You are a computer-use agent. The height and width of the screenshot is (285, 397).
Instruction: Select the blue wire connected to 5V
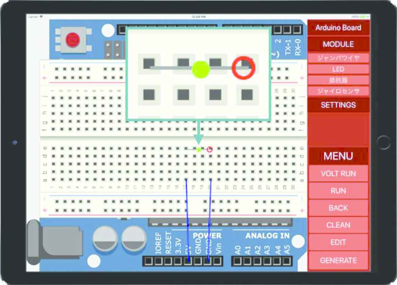pyautogui.click(x=188, y=220)
